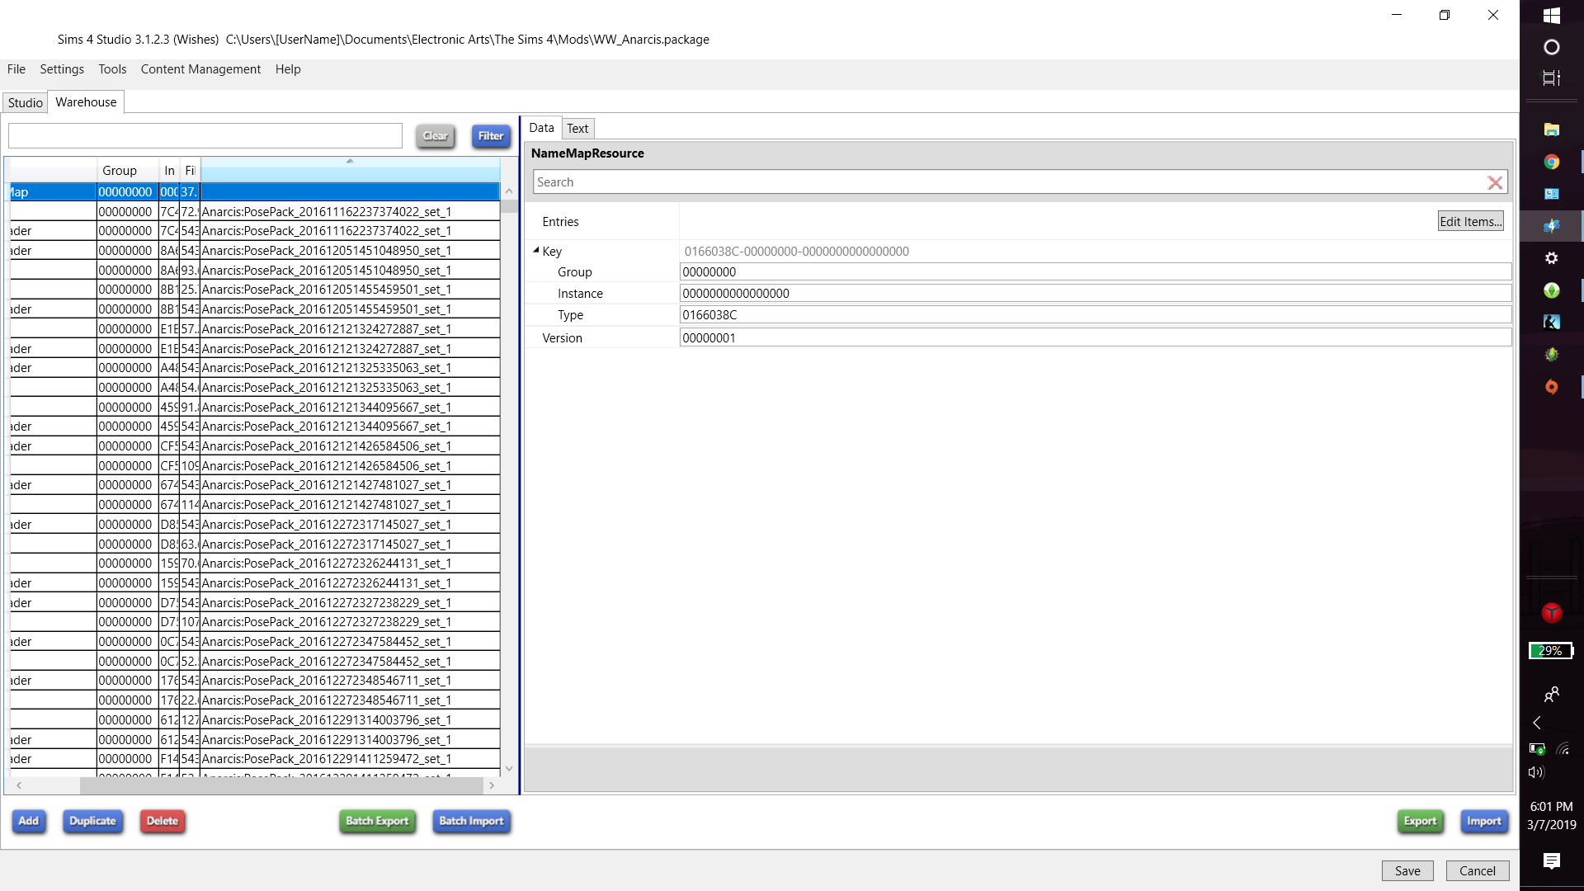Click the Add resource button
Image resolution: width=1584 pixels, height=891 pixels.
tap(29, 821)
